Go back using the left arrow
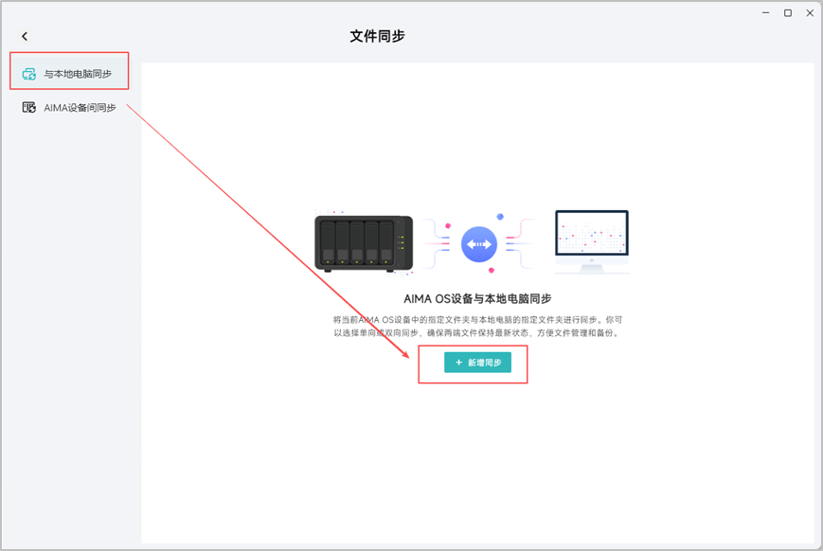 tap(25, 36)
